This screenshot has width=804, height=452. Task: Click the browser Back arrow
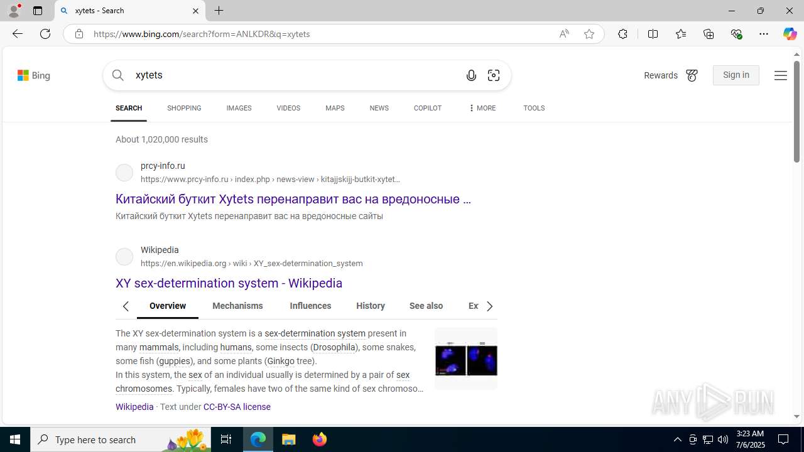18,34
